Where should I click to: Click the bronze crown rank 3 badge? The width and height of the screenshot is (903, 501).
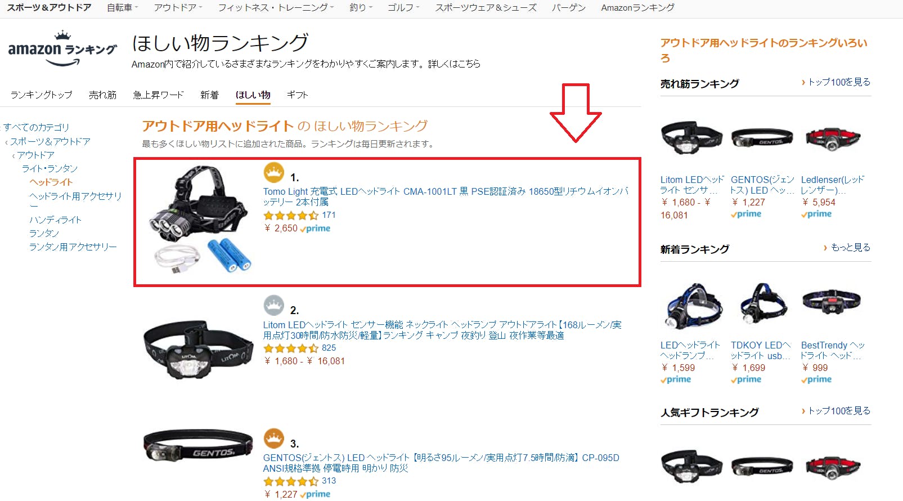click(x=274, y=439)
